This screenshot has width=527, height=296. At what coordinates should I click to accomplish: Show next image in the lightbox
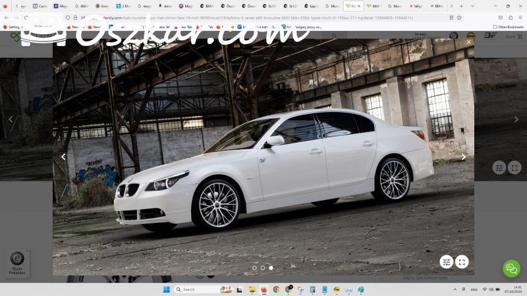(464, 157)
